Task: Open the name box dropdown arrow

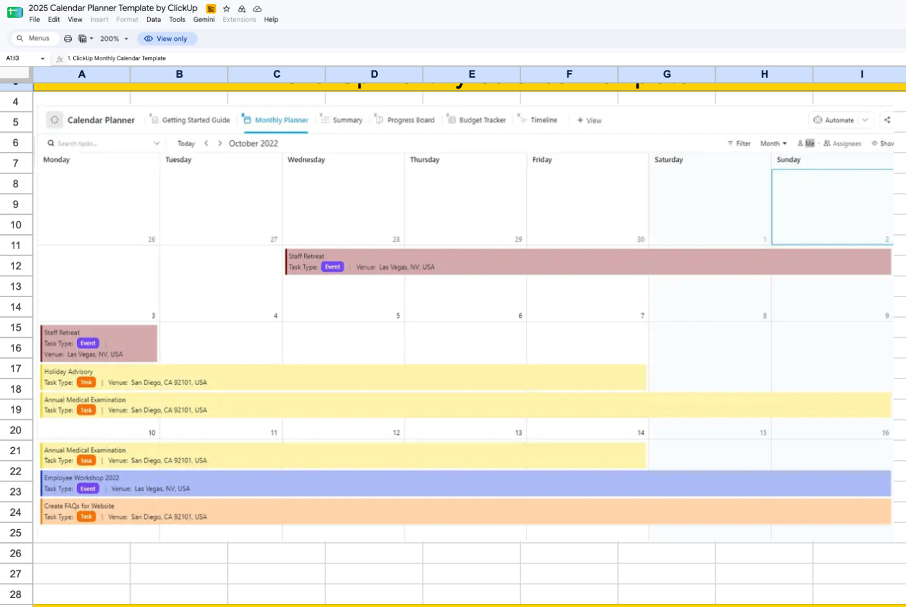Action: click(43, 58)
